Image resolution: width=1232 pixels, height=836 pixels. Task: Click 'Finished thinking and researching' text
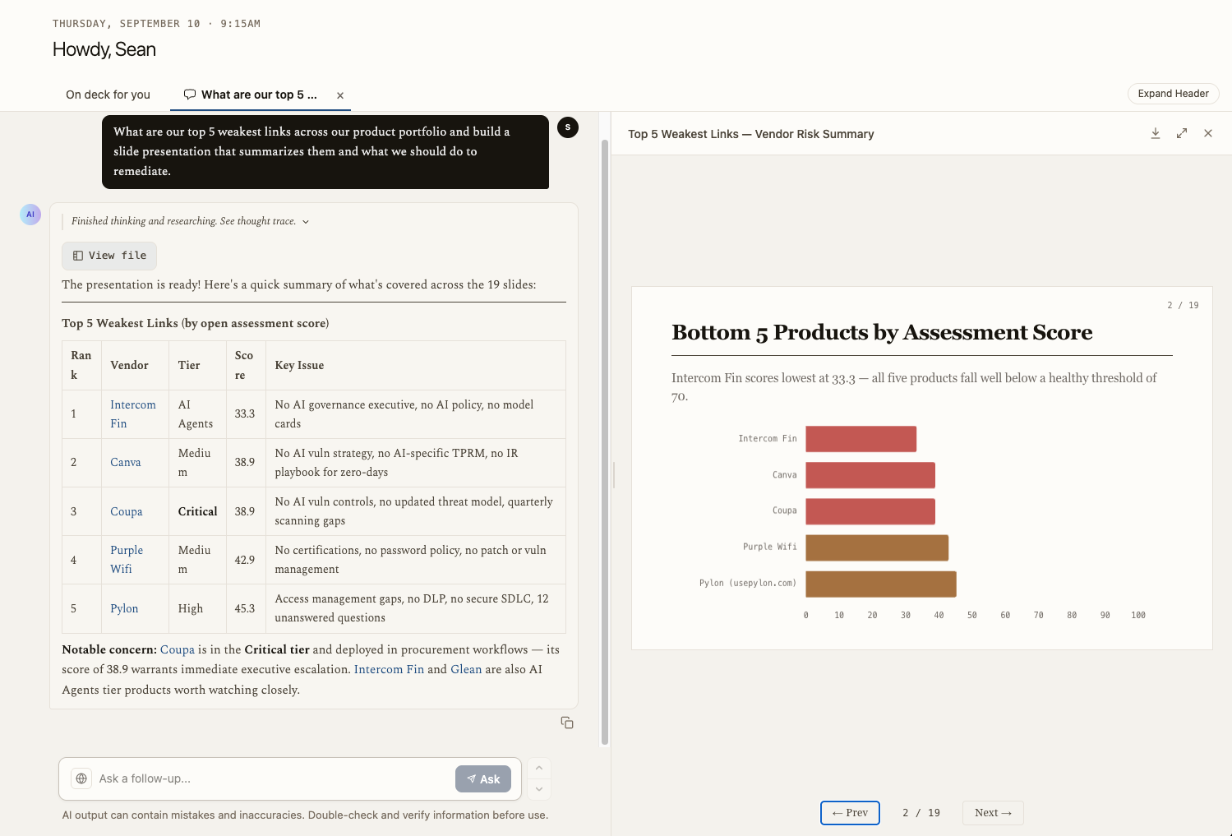coord(183,221)
